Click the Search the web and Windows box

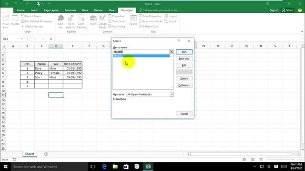(x=49, y=167)
